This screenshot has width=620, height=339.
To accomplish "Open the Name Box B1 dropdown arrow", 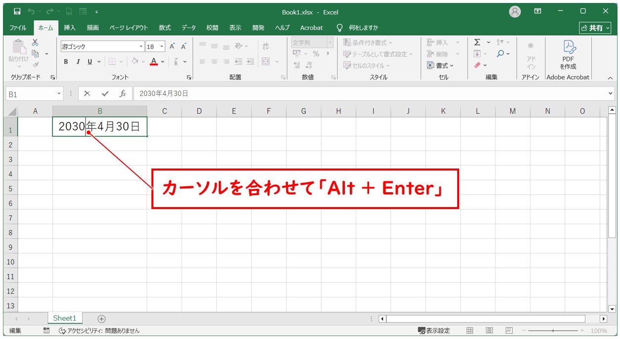I will [x=59, y=93].
